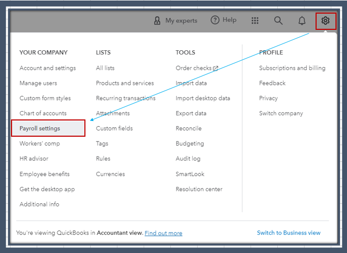Open Additional info
The image size is (347, 253).
click(x=39, y=204)
